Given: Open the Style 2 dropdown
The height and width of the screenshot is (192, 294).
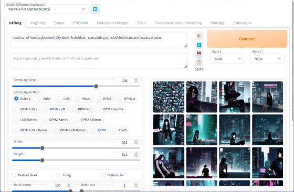Looking at the screenshot, I should pyautogui.click(x=267, y=59).
